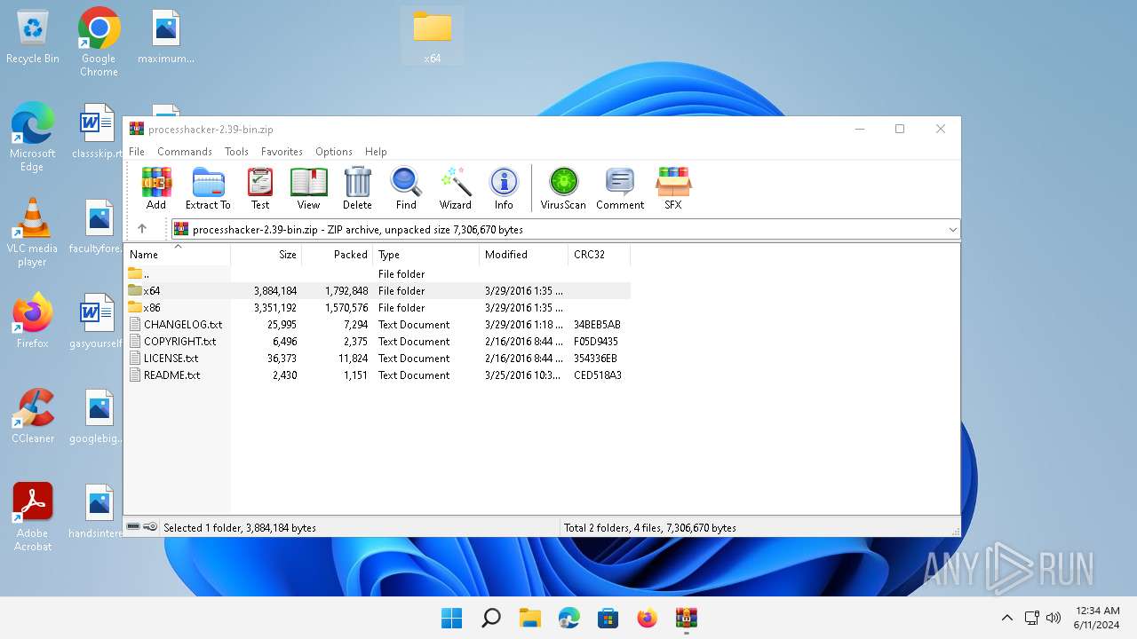Open the Help menu
This screenshot has width=1137, height=639.
[x=376, y=152]
